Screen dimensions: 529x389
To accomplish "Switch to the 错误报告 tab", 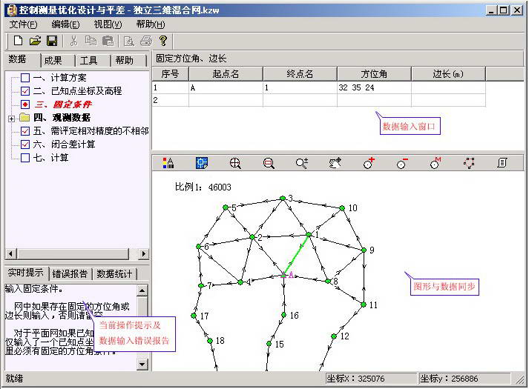I will coord(71,273).
